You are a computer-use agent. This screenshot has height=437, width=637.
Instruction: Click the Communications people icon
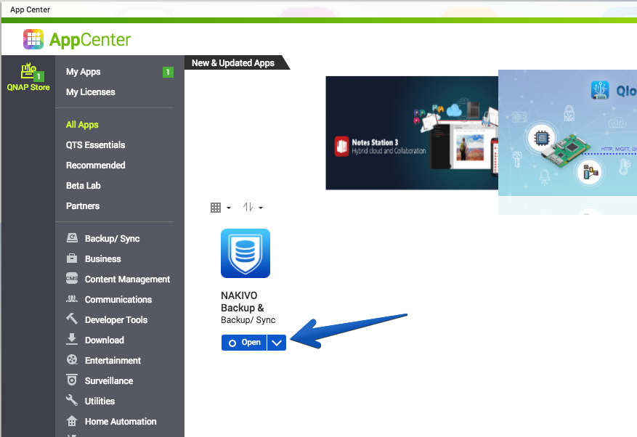click(72, 299)
